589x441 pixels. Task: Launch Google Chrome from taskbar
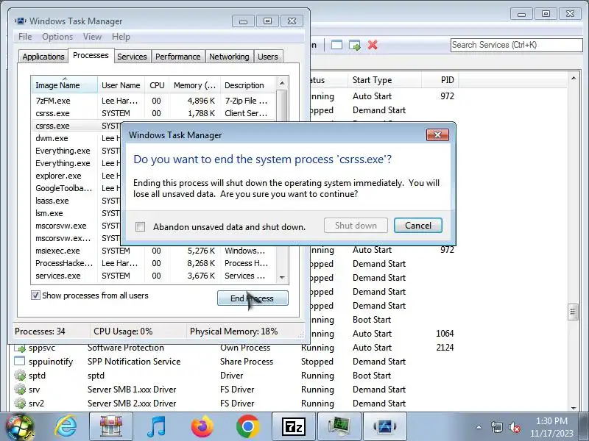(247, 427)
